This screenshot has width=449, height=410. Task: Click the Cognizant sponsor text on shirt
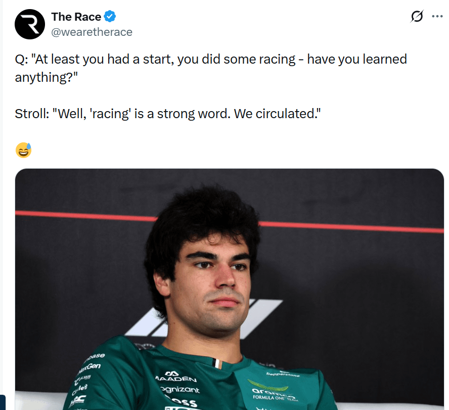pyautogui.click(x=180, y=389)
